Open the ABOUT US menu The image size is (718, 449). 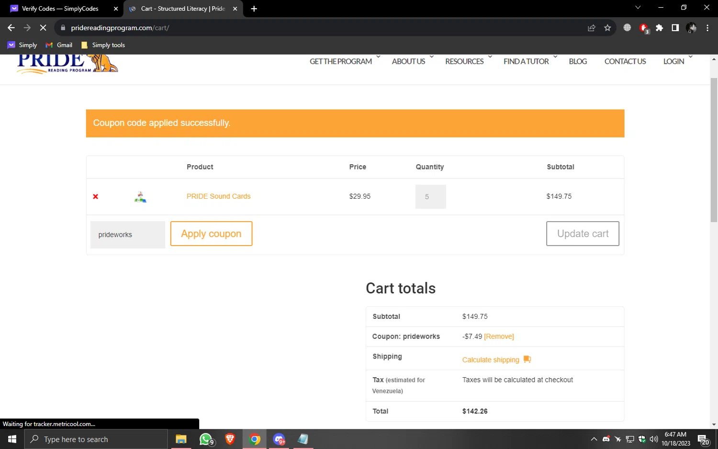[x=408, y=61]
